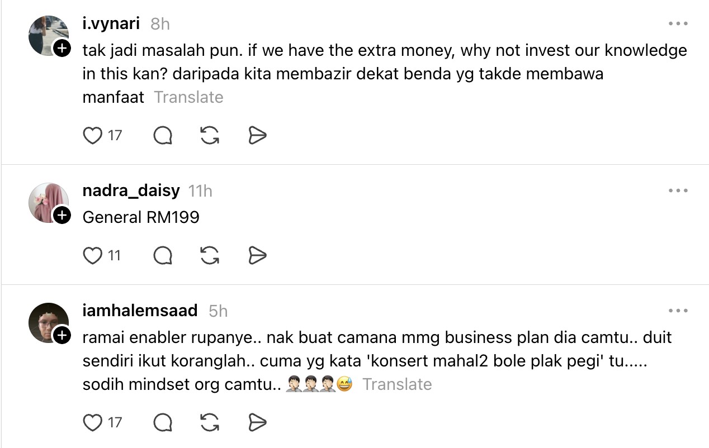The width and height of the screenshot is (709, 448).
Task: Translate i.vynari's comment
Action: point(188,97)
